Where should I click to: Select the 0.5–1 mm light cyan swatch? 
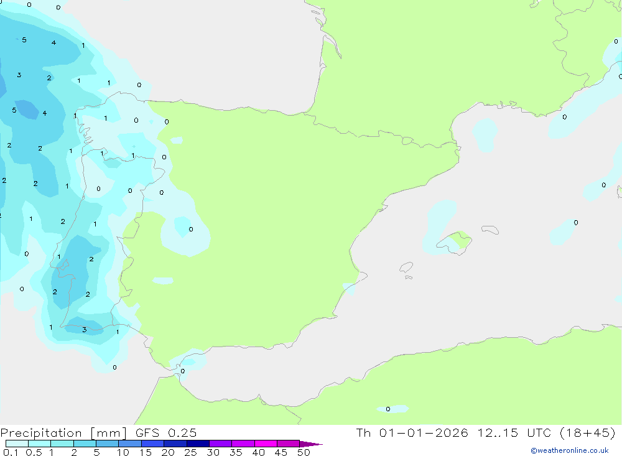point(40,444)
